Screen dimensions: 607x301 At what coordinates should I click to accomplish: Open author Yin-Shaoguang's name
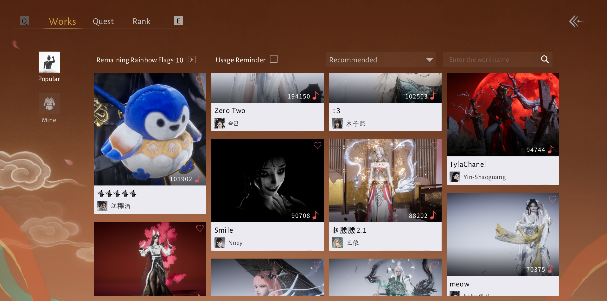485,177
